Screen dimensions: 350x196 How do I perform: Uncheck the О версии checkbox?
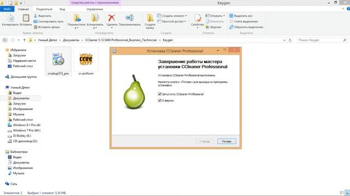click(x=160, y=100)
